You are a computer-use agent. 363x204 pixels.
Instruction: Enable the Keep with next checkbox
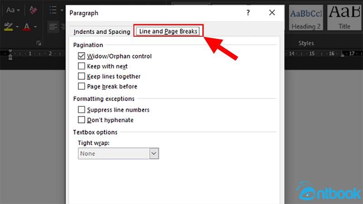point(81,66)
